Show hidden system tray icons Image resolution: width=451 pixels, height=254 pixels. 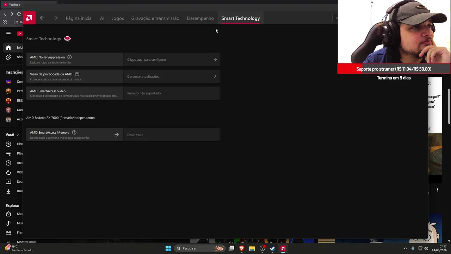click(x=405, y=248)
